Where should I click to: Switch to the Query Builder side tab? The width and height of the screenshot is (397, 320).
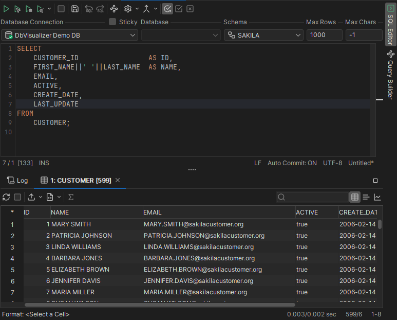390,75
